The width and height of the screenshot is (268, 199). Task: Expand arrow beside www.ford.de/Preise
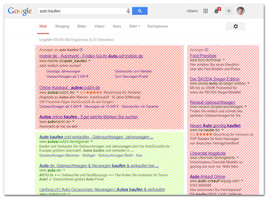[x=224, y=60]
